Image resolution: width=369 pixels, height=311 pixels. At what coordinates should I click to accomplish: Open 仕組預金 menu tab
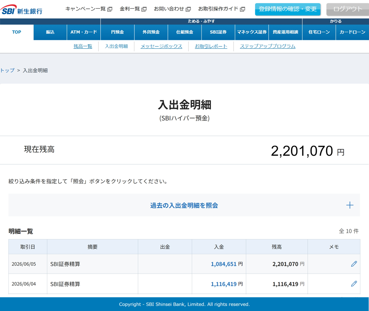coord(185,32)
